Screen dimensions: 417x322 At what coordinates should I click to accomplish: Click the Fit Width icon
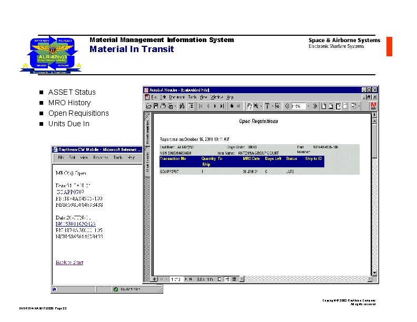click(x=338, y=106)
